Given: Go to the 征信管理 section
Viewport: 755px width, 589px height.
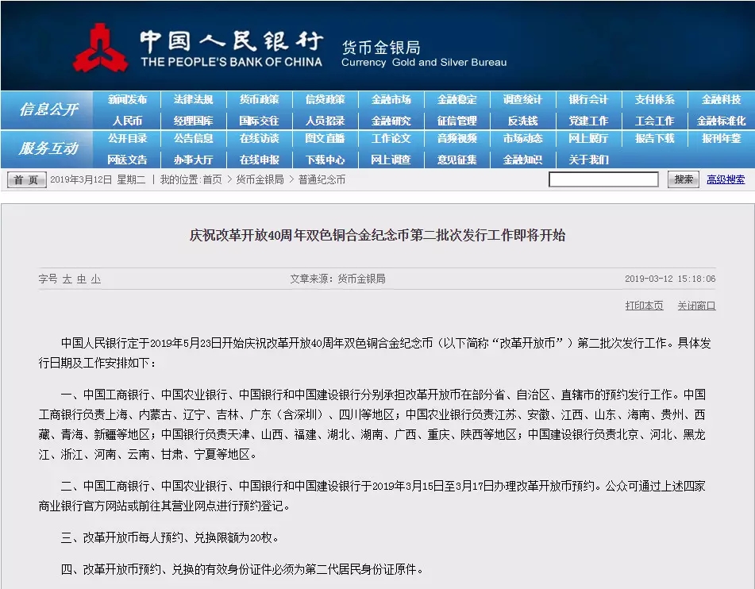Looking at the screenshot, I should point(457,121).
